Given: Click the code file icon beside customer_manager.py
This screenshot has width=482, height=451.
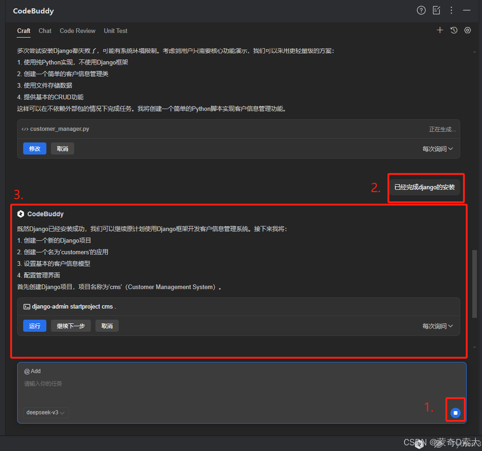Looking at the screenshot, I should pos(25,129).
